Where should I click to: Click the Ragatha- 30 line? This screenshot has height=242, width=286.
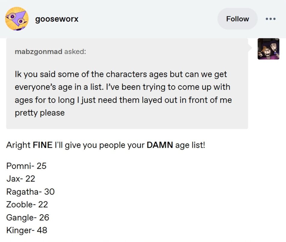click(x=30, y=191)
